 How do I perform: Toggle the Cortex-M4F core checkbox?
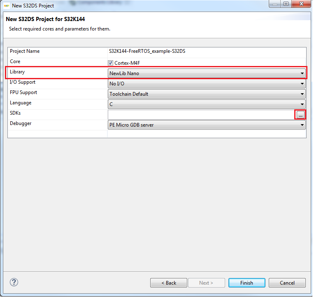click(x=110, y=63)
